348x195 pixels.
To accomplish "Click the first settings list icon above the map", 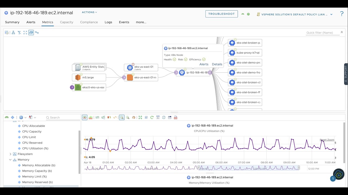I will coord(7,32).
